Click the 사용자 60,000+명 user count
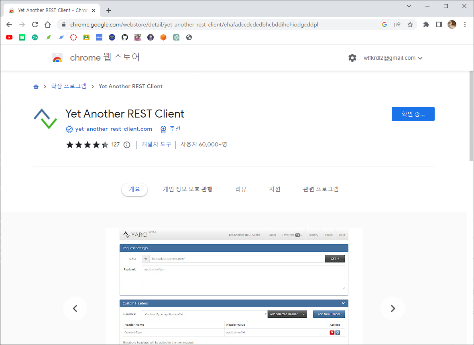474x345 pixels. tap(204, 144)
